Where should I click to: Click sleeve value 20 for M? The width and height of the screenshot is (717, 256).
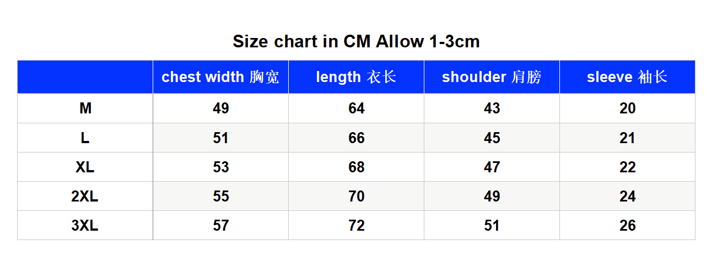(627, 108)
